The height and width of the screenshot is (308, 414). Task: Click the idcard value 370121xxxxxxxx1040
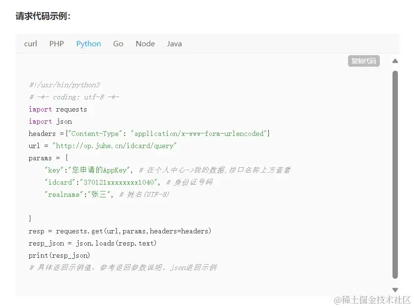(x=120, y=182)
